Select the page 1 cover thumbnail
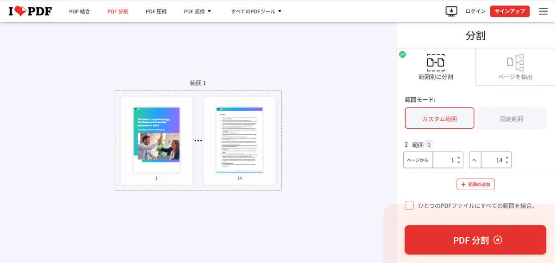Image resolution: width=555 pixels, height=263 pixels. click(x=156, y=140)
